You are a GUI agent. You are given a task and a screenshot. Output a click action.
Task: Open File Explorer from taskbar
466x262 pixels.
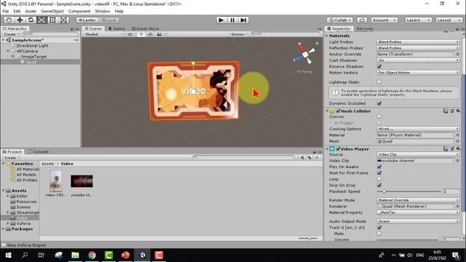tap(75, 255)
